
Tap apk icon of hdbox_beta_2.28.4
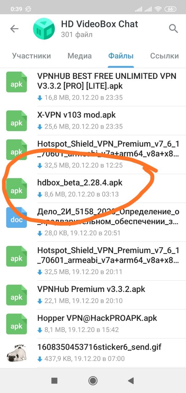(17, 188)
